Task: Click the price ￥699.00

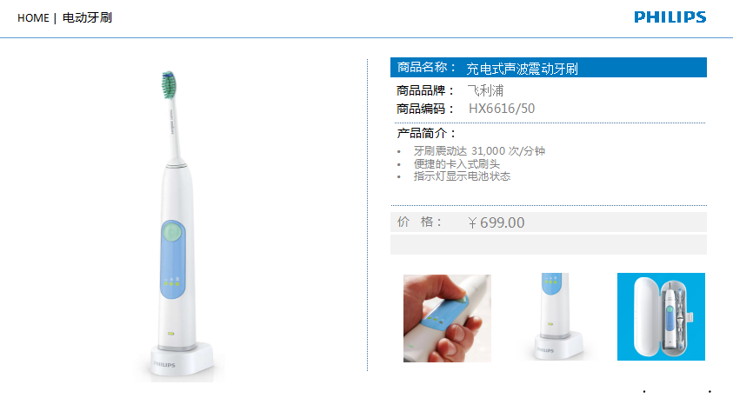Action: [x=496, y=222]
